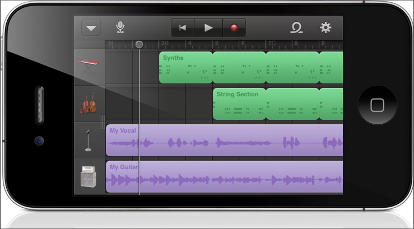Begin recording with the red Record button
Screen dimensions: 414x229
(x=234, y=27)
